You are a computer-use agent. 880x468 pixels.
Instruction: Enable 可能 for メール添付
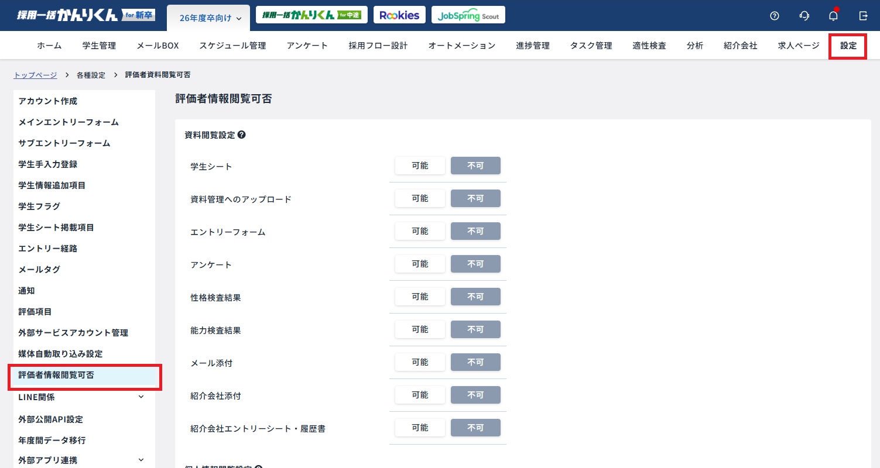point(420,362)
